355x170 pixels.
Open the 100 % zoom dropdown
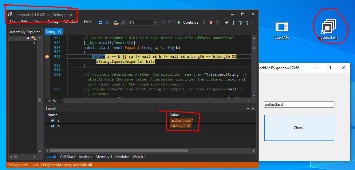tap(61, 101)
